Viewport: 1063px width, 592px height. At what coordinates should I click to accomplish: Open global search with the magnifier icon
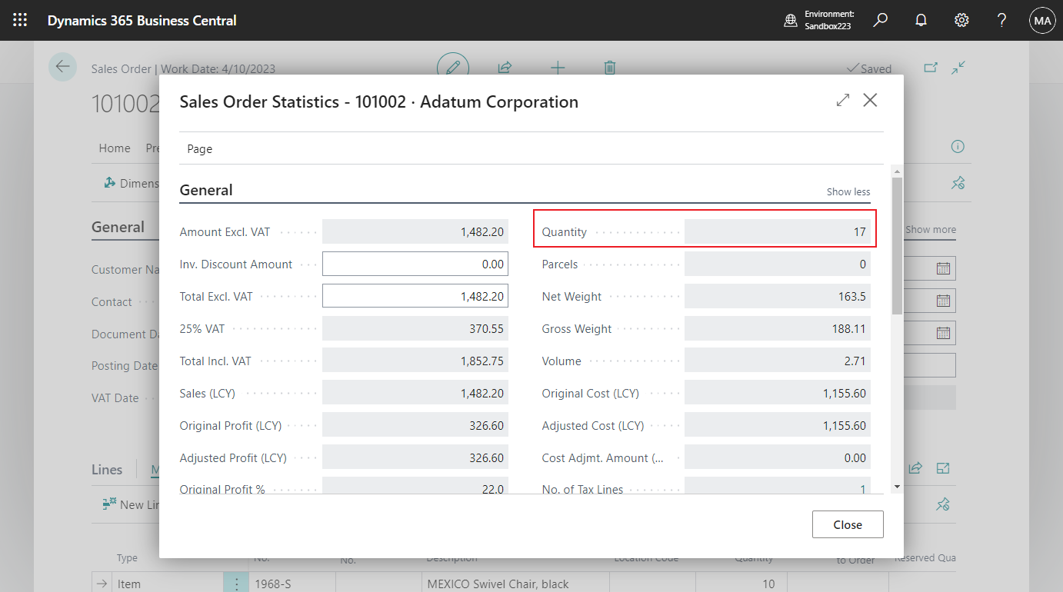(880, 20)
